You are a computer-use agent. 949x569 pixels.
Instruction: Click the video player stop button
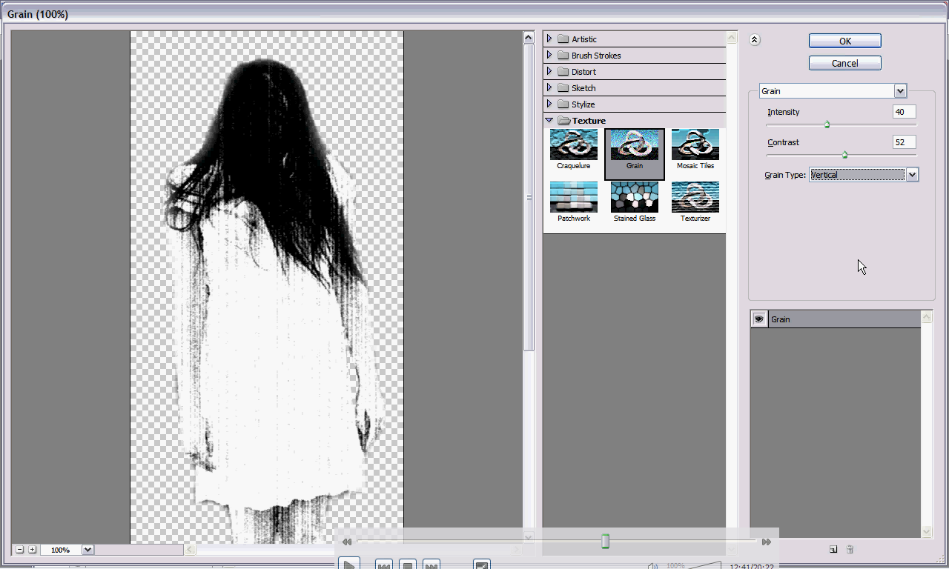click(407, 565)
